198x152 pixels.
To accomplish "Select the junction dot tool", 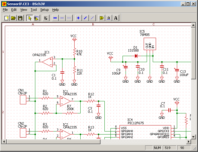I will pos(78,18).
